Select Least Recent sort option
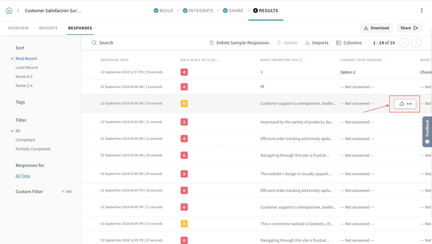432x244 pixels. (26, 68)
